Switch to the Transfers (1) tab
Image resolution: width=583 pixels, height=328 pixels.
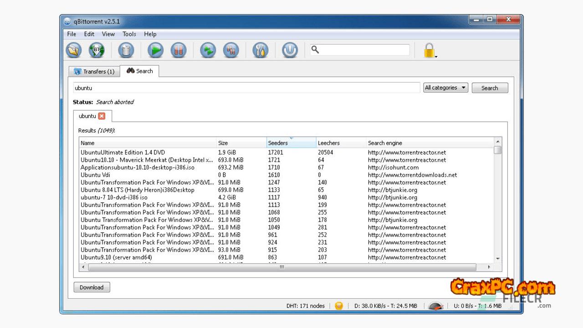[x=94, y=72]
